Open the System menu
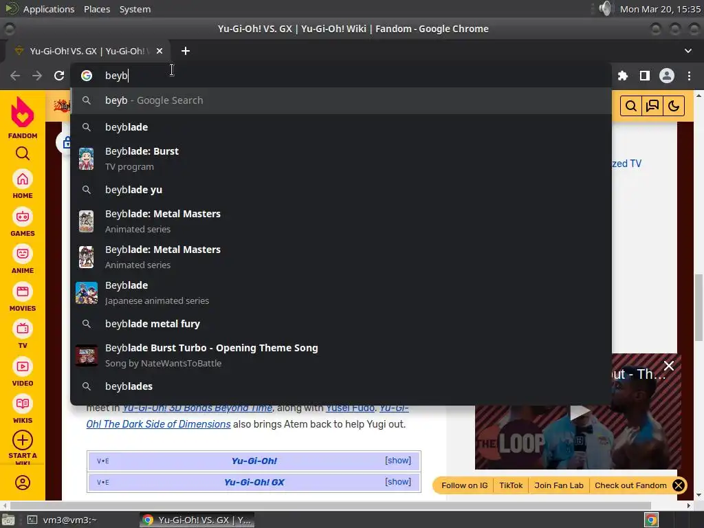Screen dimensions: 704x528 [135, 9]
